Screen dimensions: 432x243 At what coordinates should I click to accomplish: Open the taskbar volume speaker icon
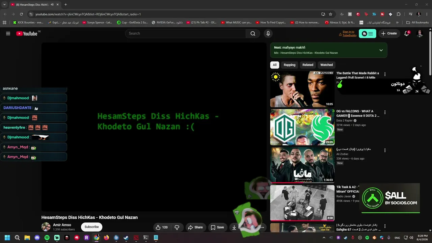411,238
